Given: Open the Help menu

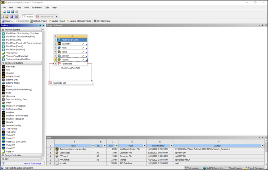Looking at the screenshot, I should click(x=54, y=8).
